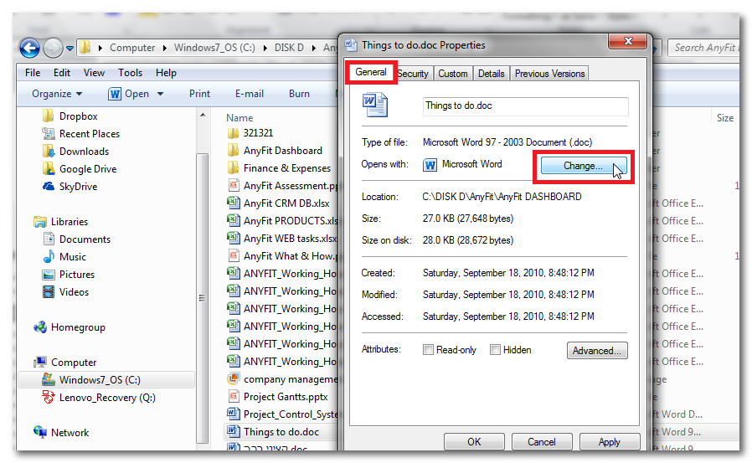Click the Dropbox folder icon in sidebar
Screen dimensions: 752x463
click(x=49, y=116)
